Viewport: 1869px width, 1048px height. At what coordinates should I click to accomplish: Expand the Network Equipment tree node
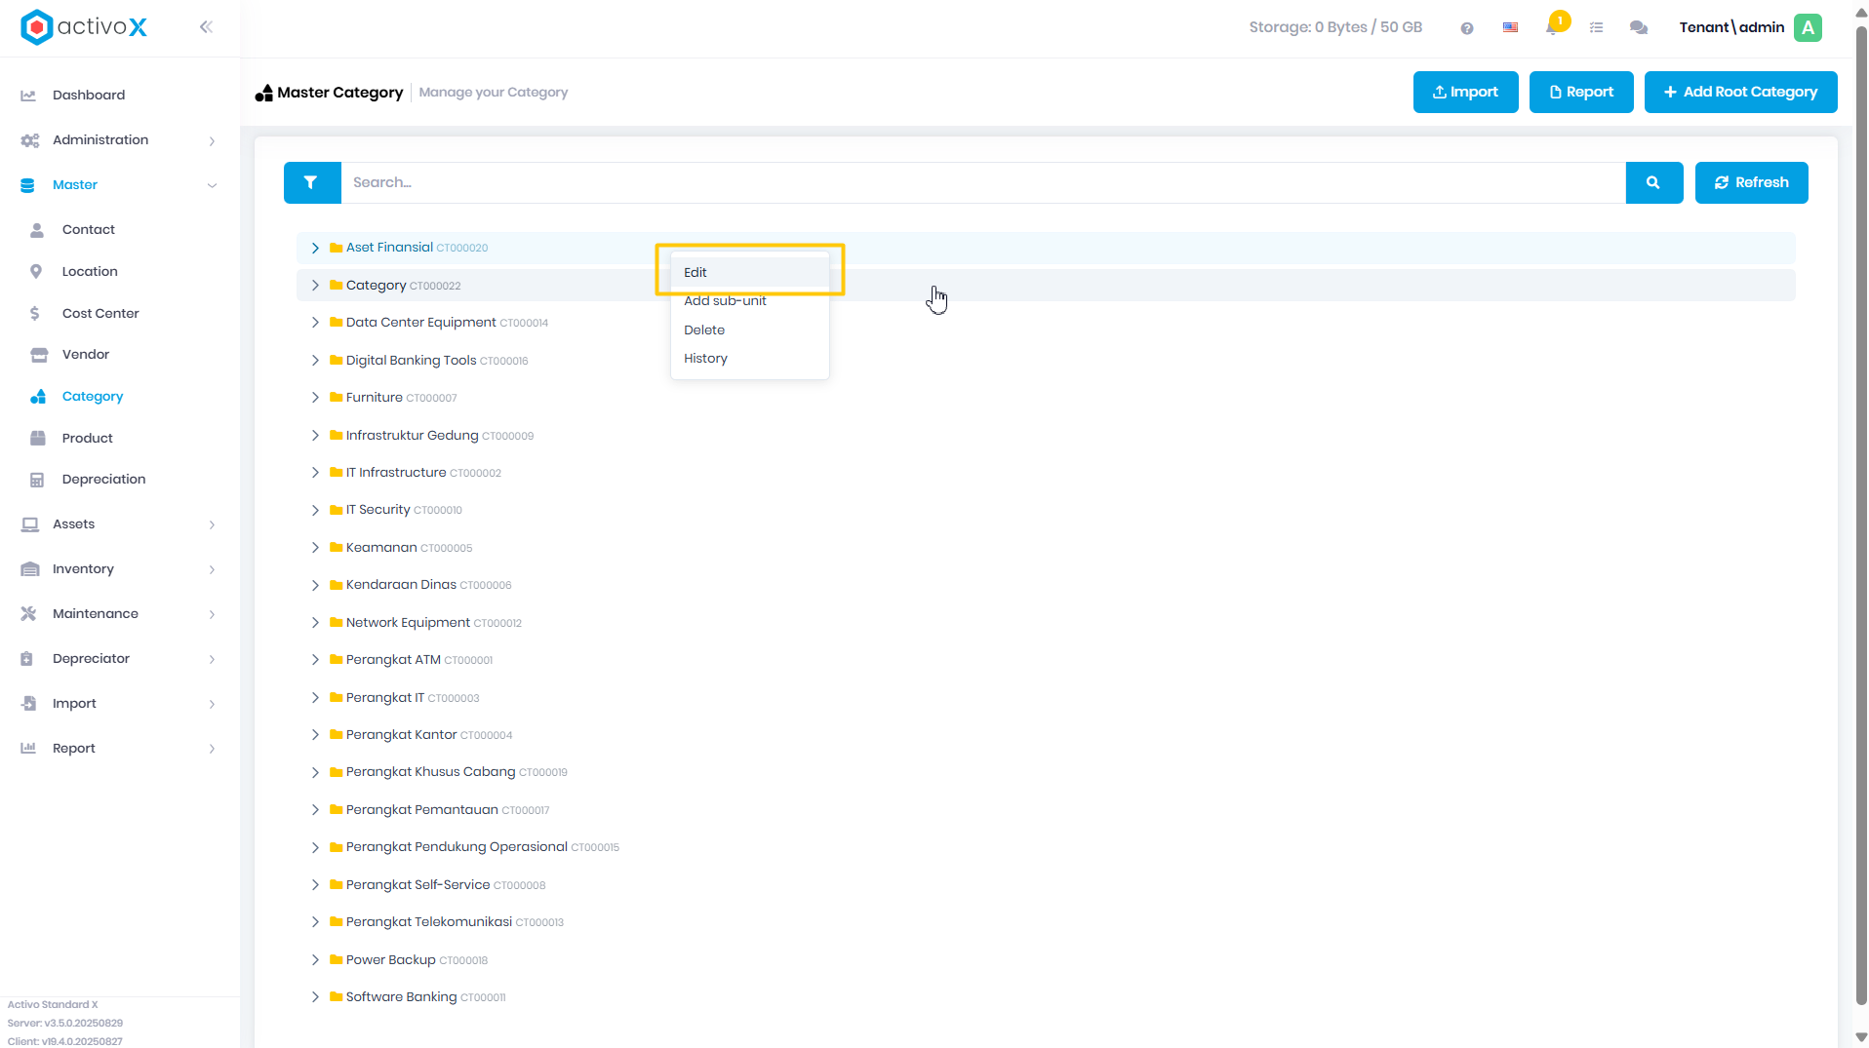coord(315,623)
